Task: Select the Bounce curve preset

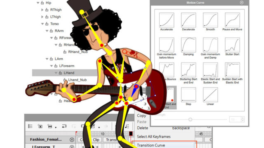Action: (x=167, y=70)
